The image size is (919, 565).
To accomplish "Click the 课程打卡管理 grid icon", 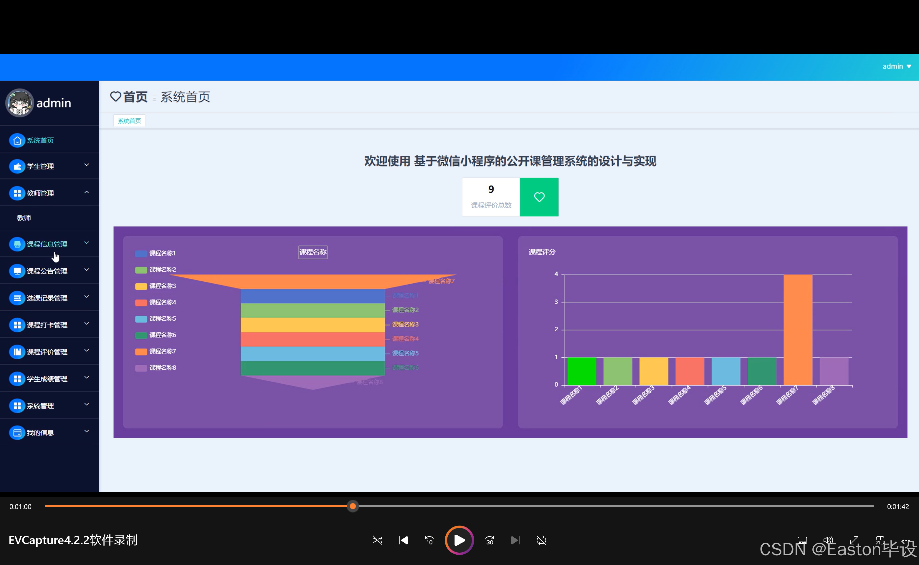I will 17,325.
